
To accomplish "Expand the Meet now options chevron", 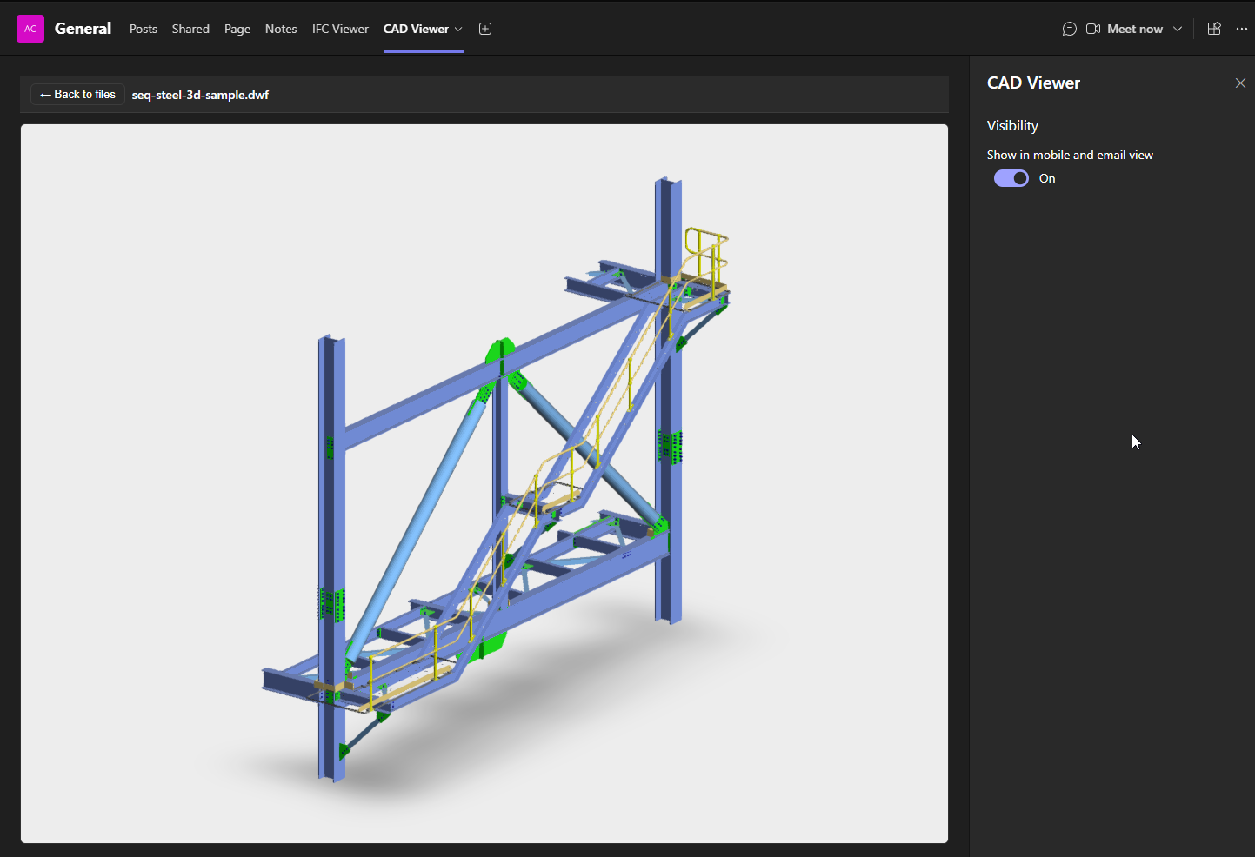I will tap(1178, 29).
